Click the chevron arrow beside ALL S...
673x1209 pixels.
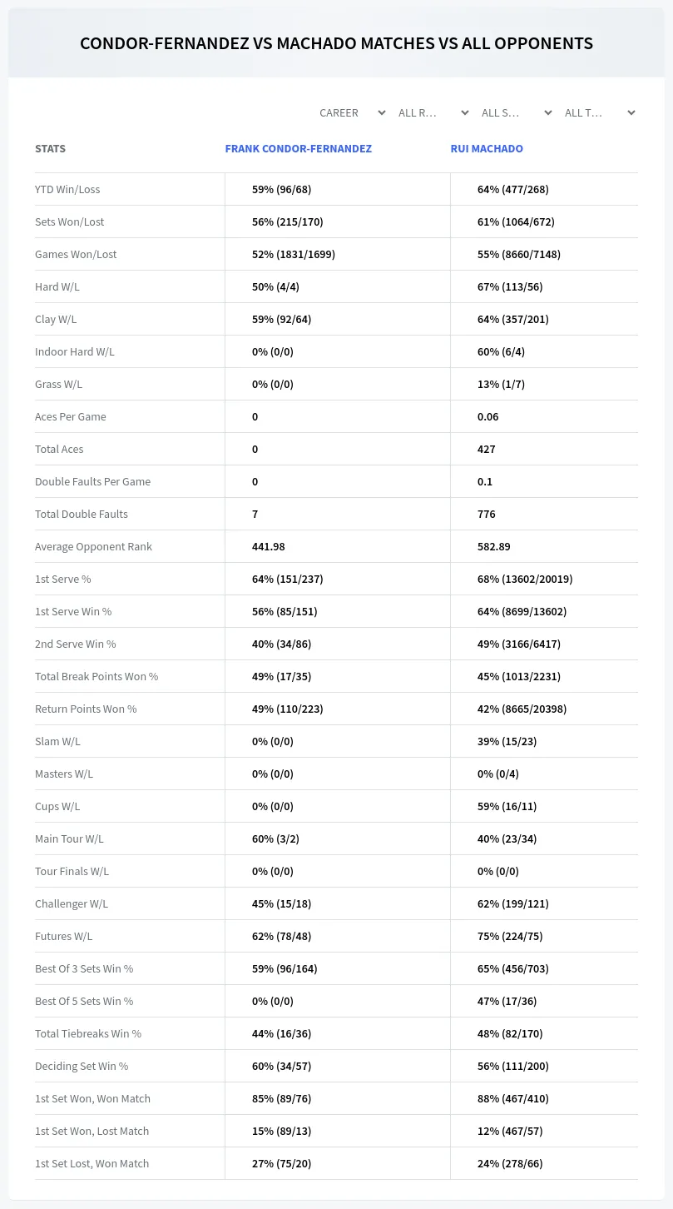[x=547, y=112]
